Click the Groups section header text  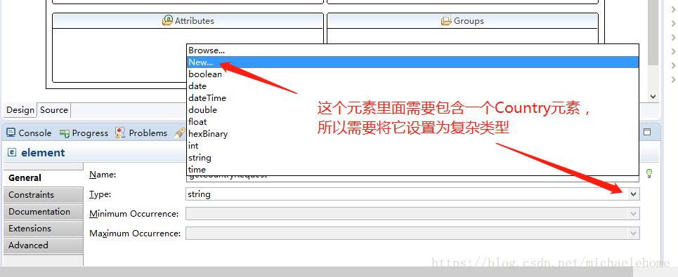[469, 21]
